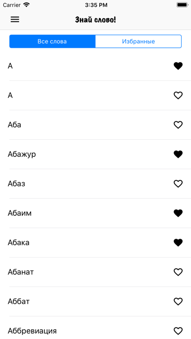Image resolution: width=191 pixels, height=339 pixels.
Task: Select the Все слова tab
Action: point(52,41)
